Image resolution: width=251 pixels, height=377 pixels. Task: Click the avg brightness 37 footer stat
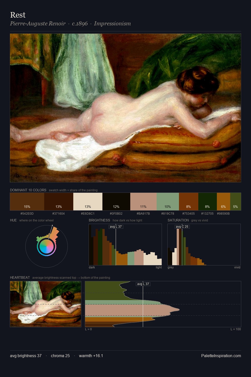click(x=26, y=356)
